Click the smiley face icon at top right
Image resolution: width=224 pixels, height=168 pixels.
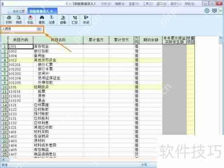pyautogui.click(x=207, y=10)
